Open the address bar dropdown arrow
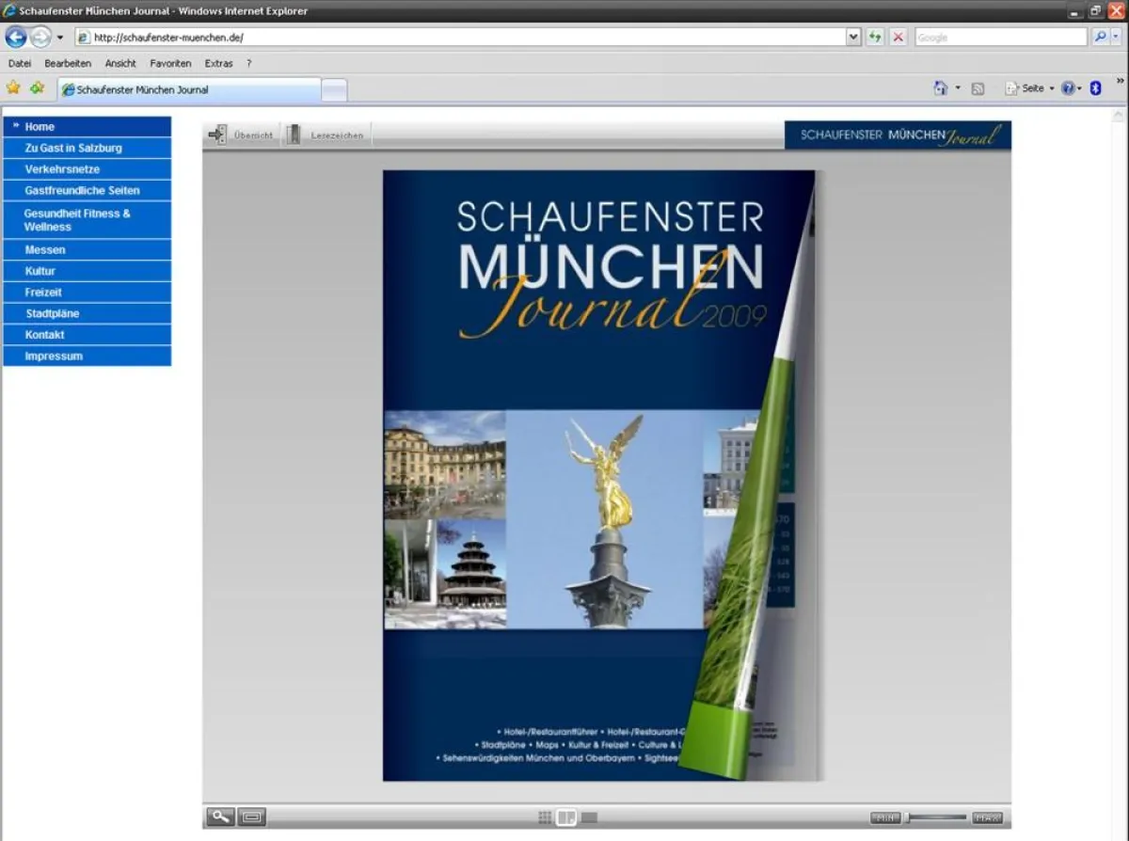The image size is (1129, 841). (x=852, y=37)
